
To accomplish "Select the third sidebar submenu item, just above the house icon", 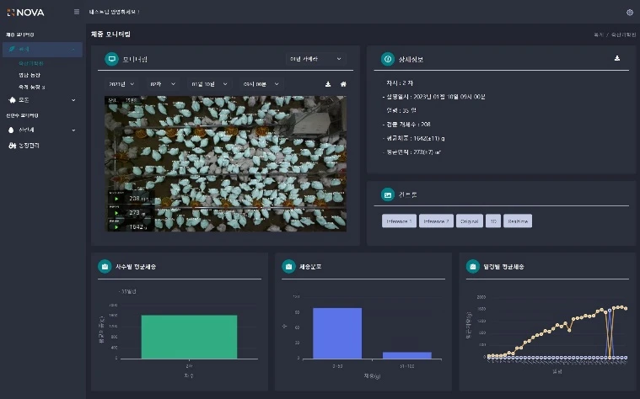I will 32,87.
